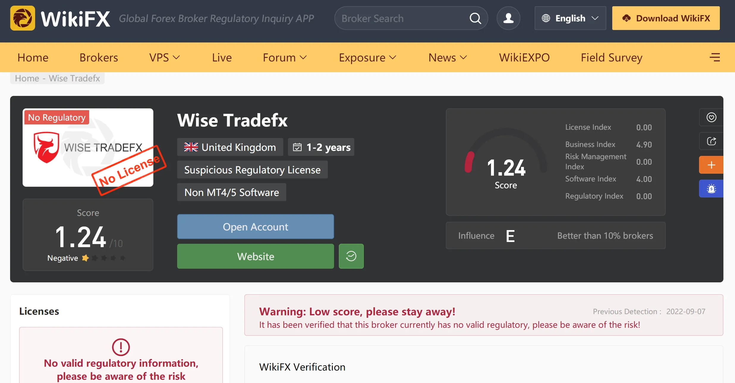
Task: Click the Previous Detection date 2022-09-07
Action: pyautogui.click(x=686, y=311)
